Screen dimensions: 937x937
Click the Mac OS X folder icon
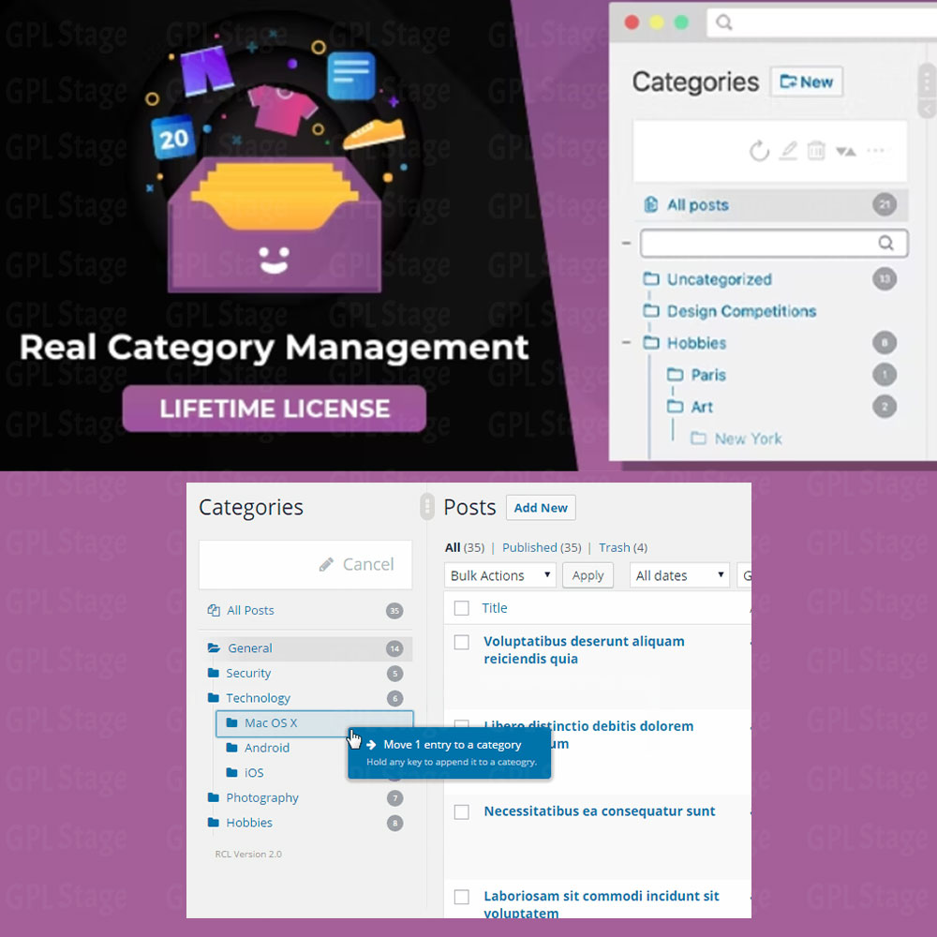tap(231, 722)
